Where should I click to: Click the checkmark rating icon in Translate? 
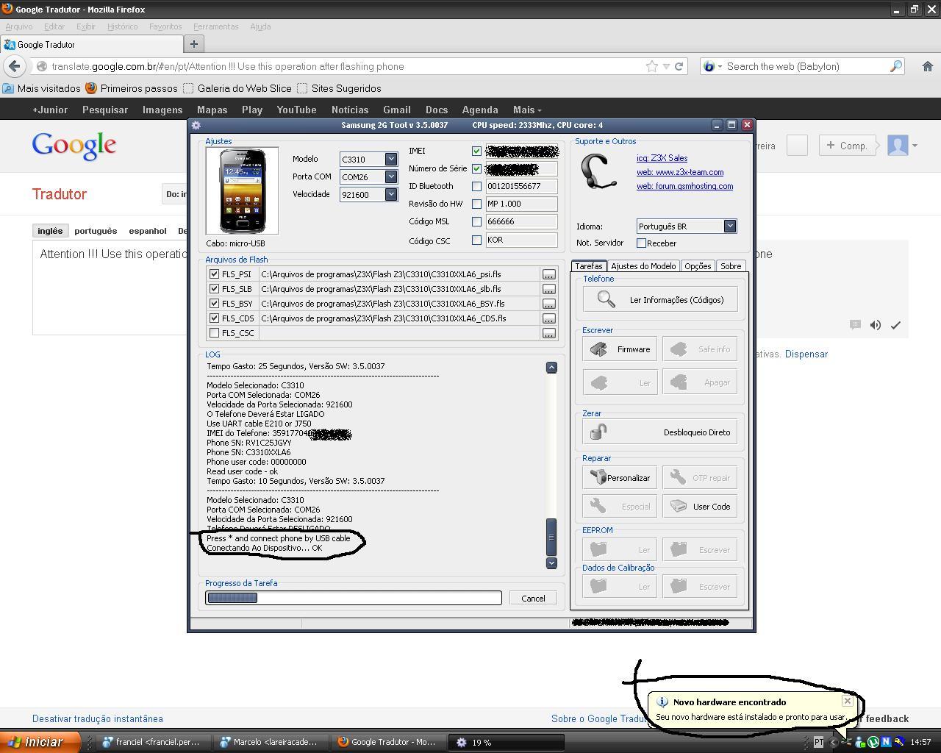pyautogui.click(x=895, y=325)
